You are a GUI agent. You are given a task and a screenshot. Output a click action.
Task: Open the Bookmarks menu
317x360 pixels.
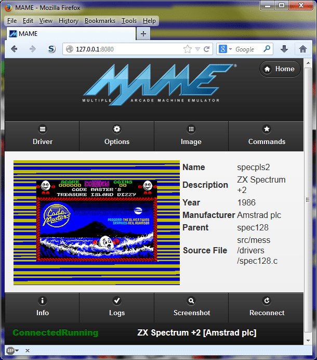pyautogui.click(x=100, y=21)
